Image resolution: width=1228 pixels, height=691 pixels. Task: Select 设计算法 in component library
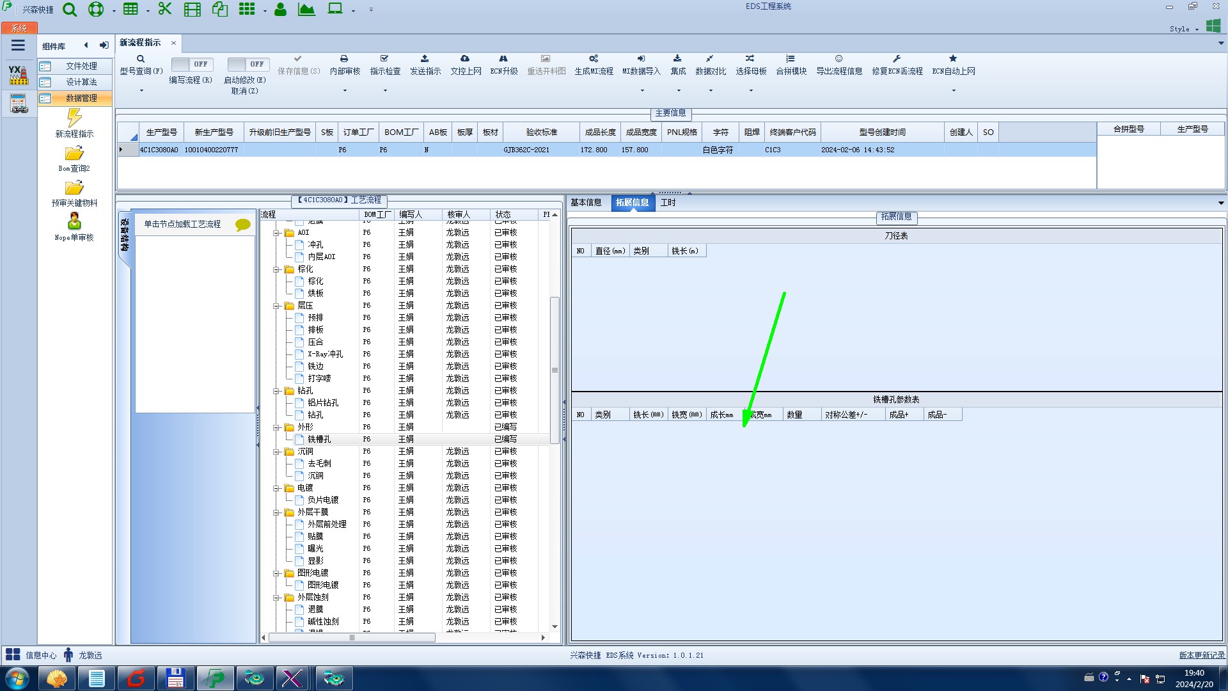point(75,82)
